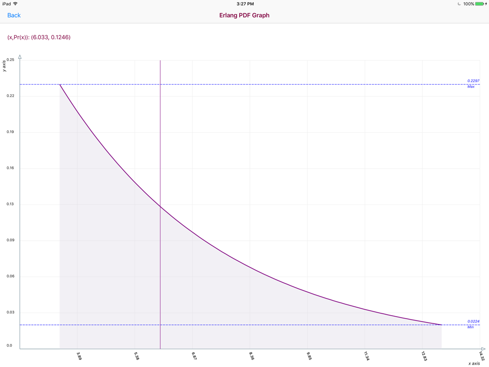Tap the x-axis tick label 5.38
This screenshot has width=489, height=367.
pyautogui.click(x=136, y=356)
